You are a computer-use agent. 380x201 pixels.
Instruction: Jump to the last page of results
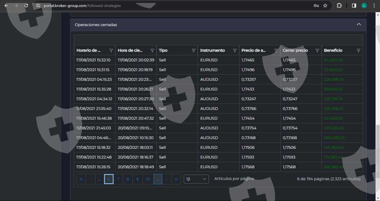click(x=176, y=179)
